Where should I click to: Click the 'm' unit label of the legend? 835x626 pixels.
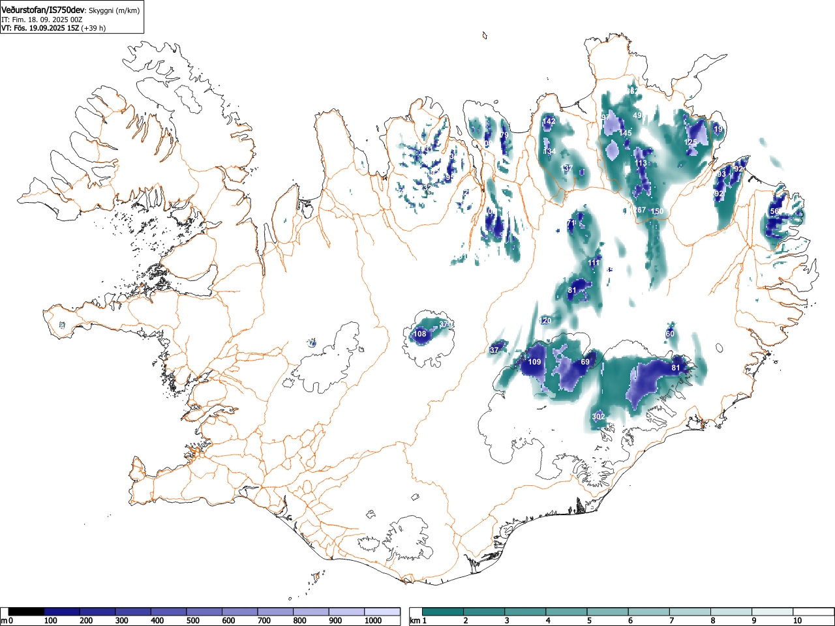(4, 621)
